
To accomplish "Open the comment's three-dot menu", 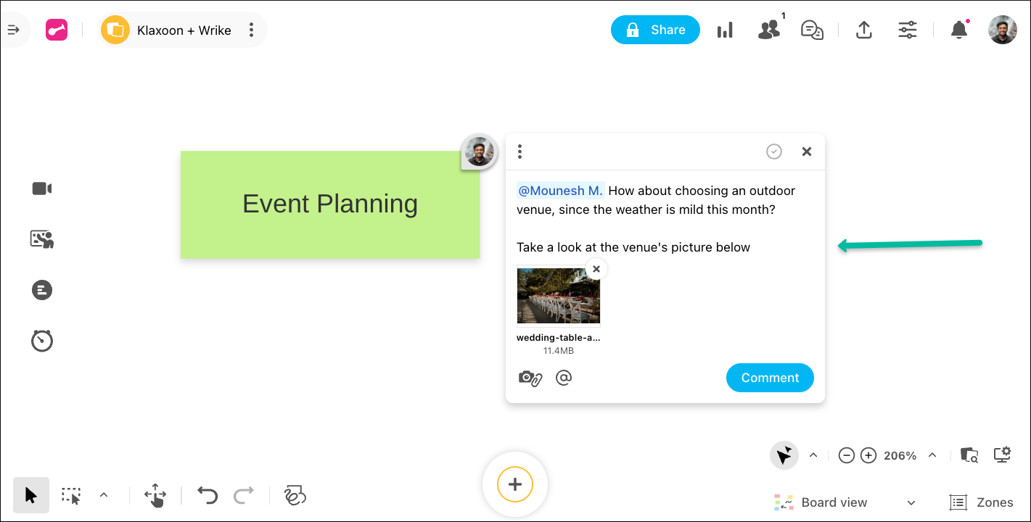I will 519,152.
